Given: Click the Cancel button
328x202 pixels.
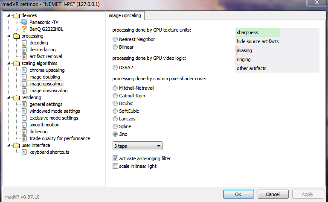Looking at the screenshot, I should [x=273, y=194].
